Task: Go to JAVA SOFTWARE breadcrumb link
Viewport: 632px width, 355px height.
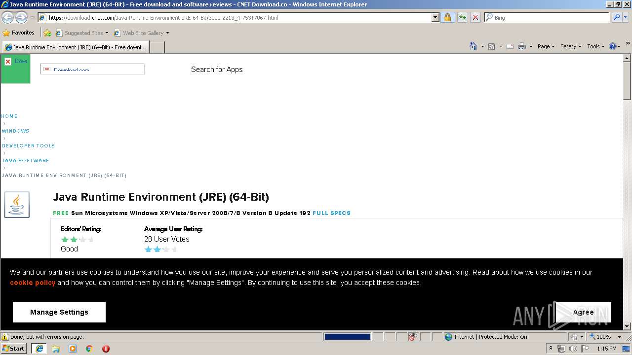Action: pyautogui.click(x=25, y=161)
